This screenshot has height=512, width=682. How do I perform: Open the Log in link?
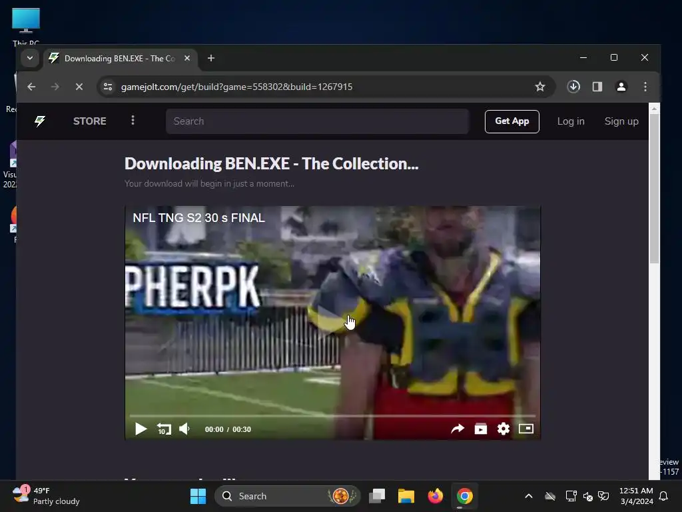(571, 121)
